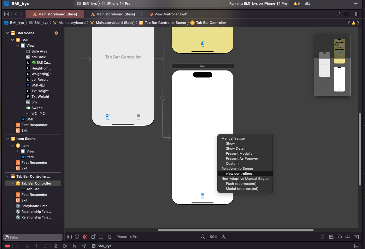The image size is (365, 249).
Task: Show the six warnings indicator
Action: pos(297,3)
